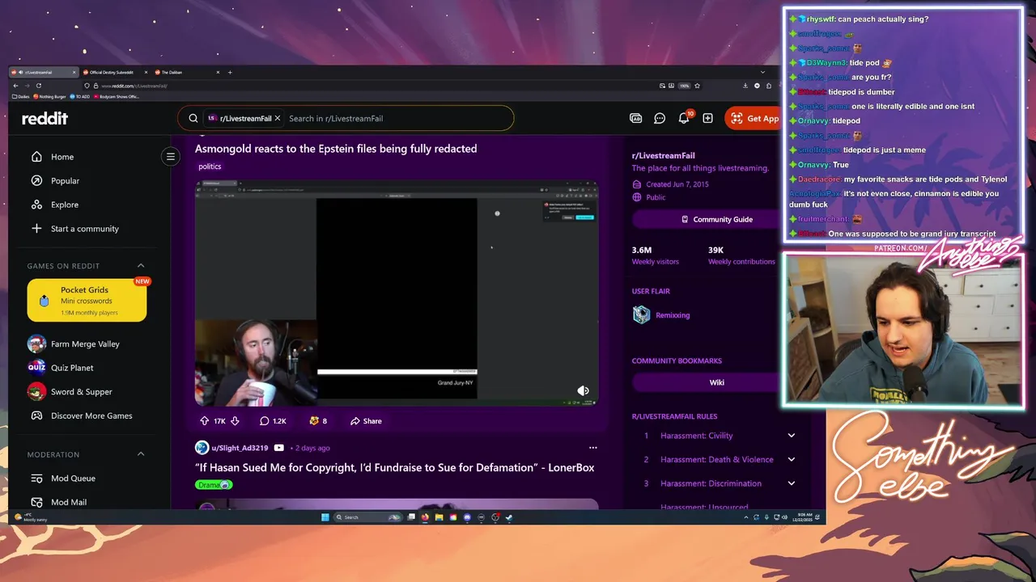
Task: Click the politics flair tag
Action: [x=210, y=167]
